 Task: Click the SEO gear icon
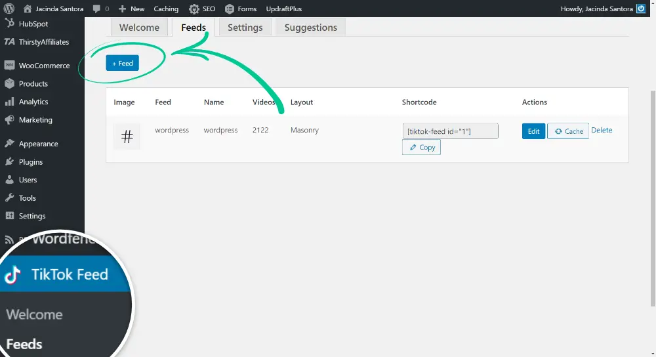click(x=194, y=9)
